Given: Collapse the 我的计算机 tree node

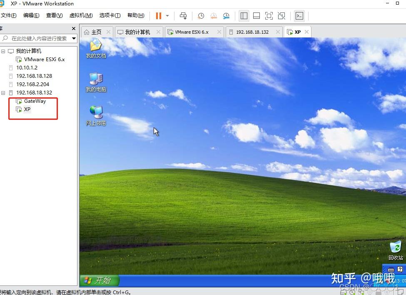Looking at the screenshot, I should click(x=3, y=51).
